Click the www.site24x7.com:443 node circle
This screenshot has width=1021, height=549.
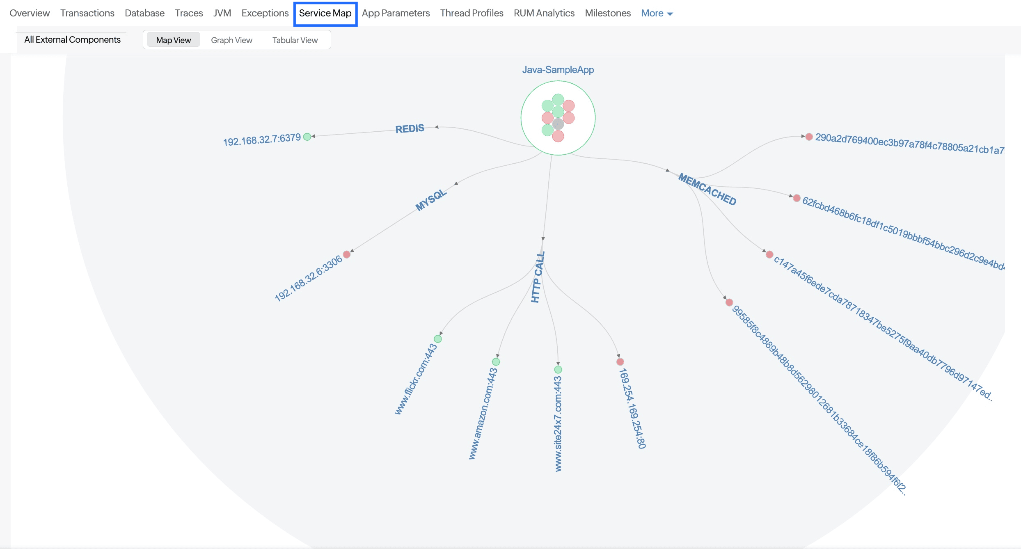(x=558, y=370)
